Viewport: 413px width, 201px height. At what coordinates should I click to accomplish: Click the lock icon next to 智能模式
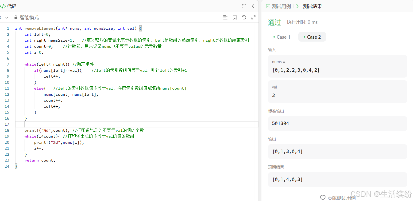pos(16,17)
